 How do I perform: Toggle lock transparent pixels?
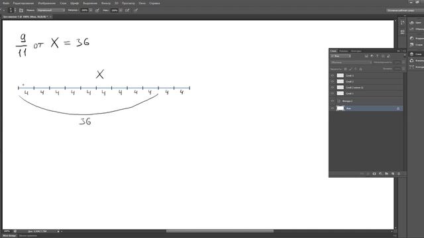(x=346, y=69)
